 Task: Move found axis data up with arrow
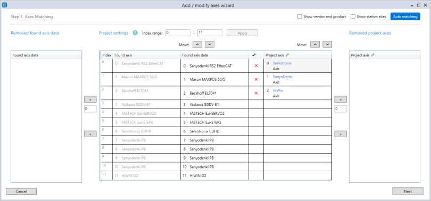point(197,44)
